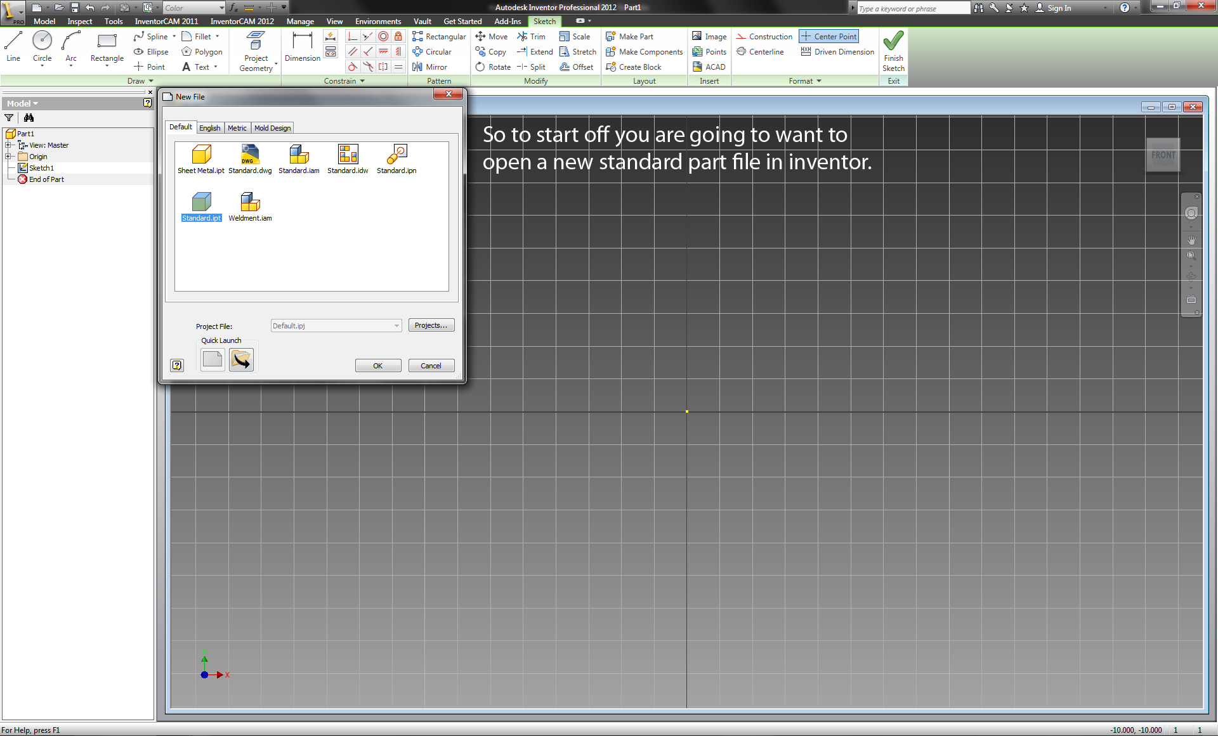Select the Sheet Metal.ipt template
Image resolution: width=1218 pixels, height=736 pixels.
[201, 159]
